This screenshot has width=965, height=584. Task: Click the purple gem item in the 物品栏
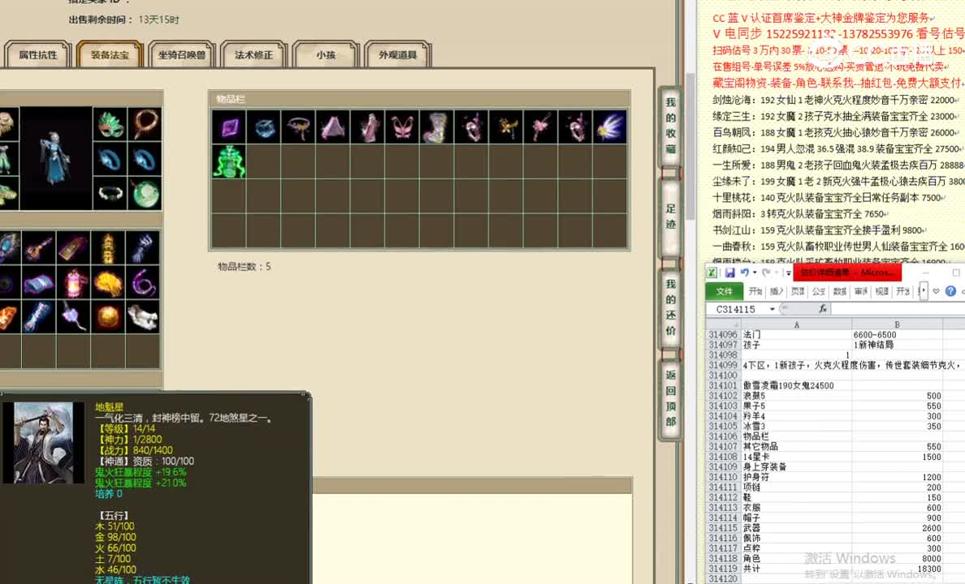click(x=228, y=126)
